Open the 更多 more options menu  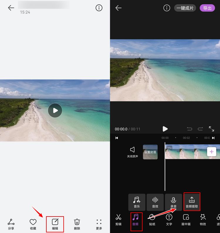[99, 224]
